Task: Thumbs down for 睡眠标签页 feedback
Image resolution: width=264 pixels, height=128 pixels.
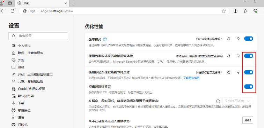Action: click(238, 72)
